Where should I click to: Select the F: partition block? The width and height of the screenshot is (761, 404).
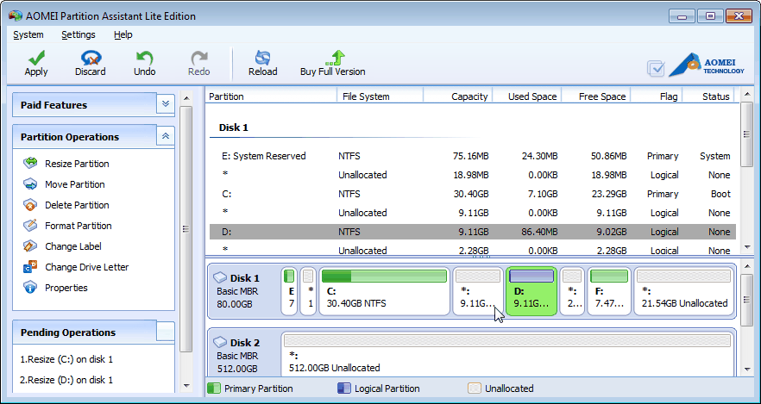point(609,292)
